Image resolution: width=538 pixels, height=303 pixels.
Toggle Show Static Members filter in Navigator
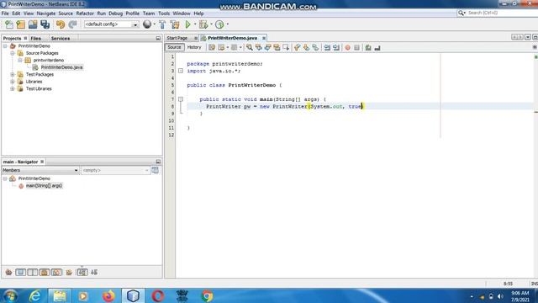33,273
